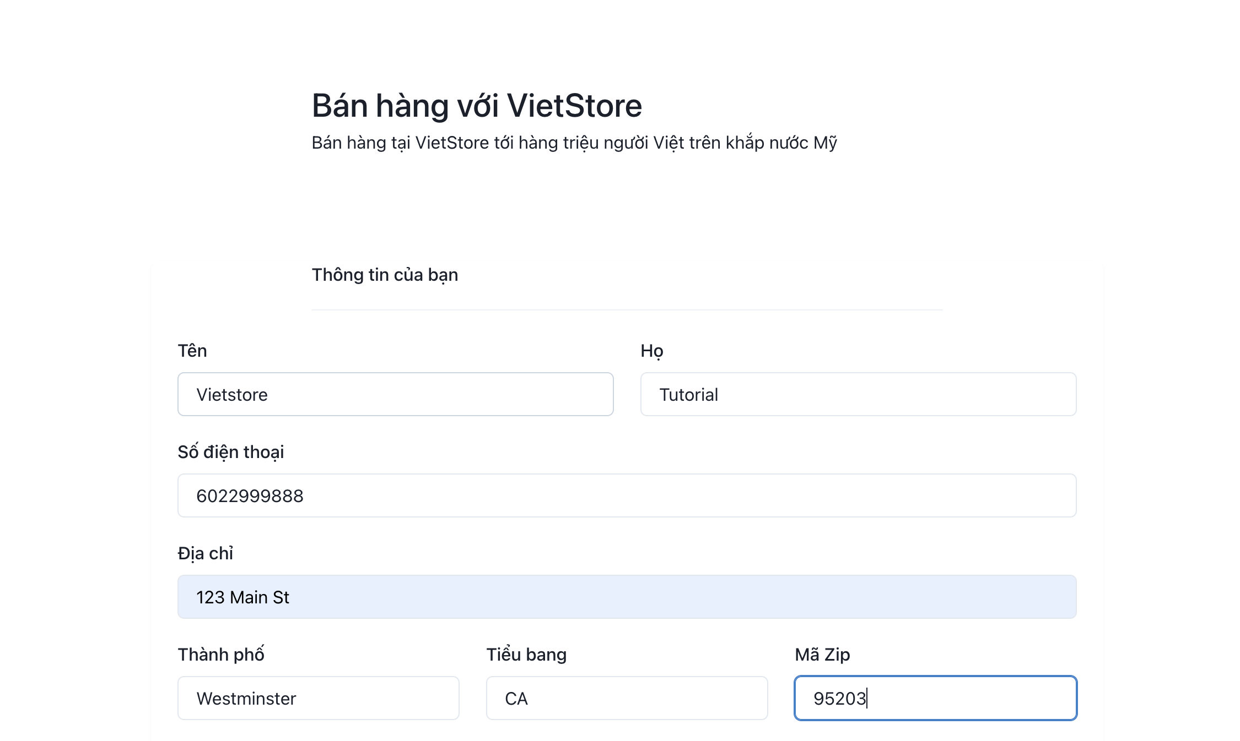Click the 'Thành phố' label
Viewport: 1240px width, 741px height.
221,655
